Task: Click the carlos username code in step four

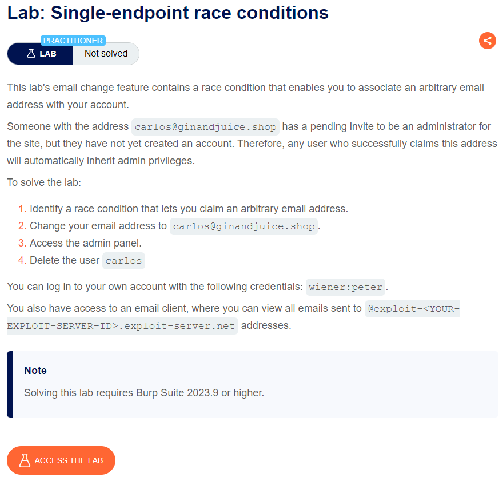Action: pyautogui.click(x=123, y=261)
